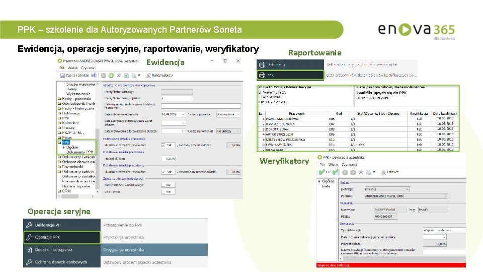This screenshot has height=272, width=483.
Task: Click the Płace folder icon
Action: coord(59,138)
